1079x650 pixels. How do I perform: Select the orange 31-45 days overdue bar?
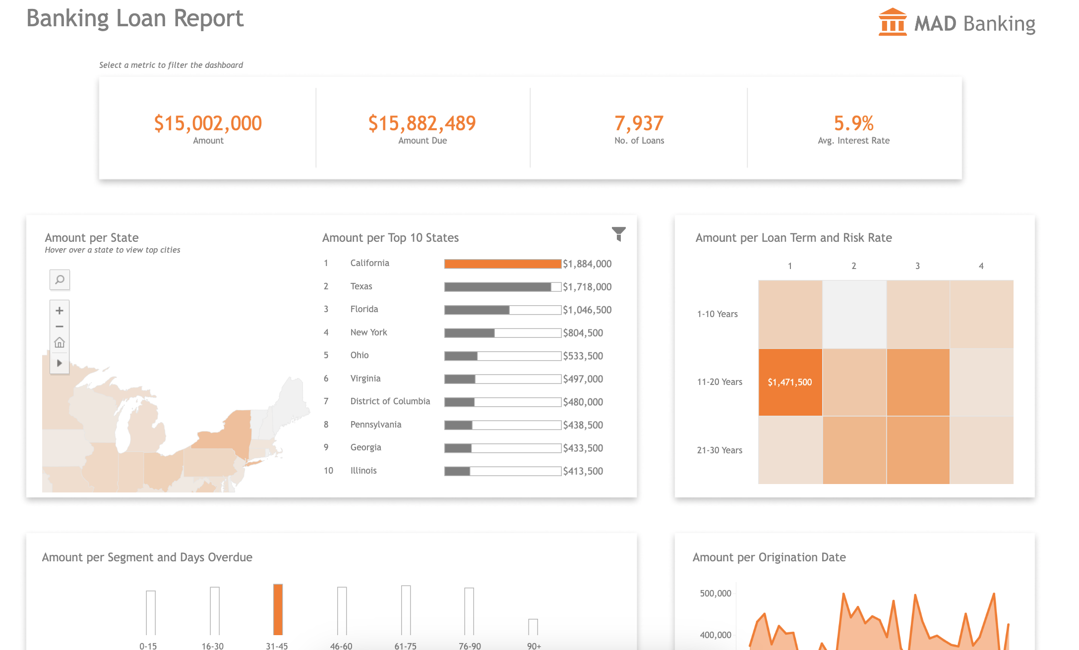279,610
